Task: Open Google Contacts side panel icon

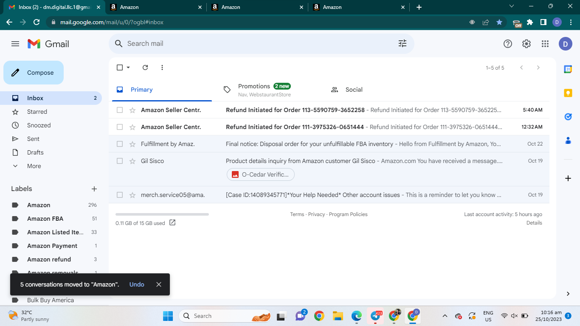Action: [x=568, y=141]
